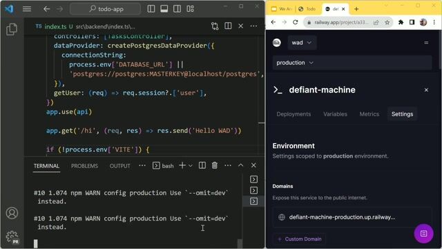The height and width of the screenshot is (249, 442).
Task: Reload the Railway page
Action: tap(295, 22)
